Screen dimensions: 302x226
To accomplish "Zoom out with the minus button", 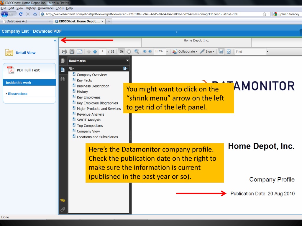I will click(x=145, y=51).
